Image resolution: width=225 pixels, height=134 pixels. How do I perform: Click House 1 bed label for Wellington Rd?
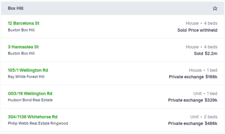203,70
